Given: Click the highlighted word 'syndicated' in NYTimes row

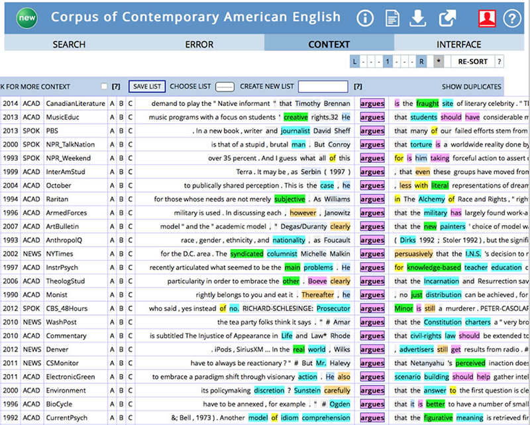Looking at the screenshot, I should 246,254.
